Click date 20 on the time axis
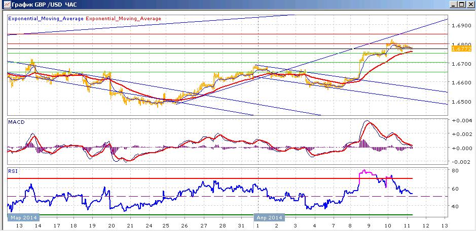 pyautogui.click(x=112, y=226)
